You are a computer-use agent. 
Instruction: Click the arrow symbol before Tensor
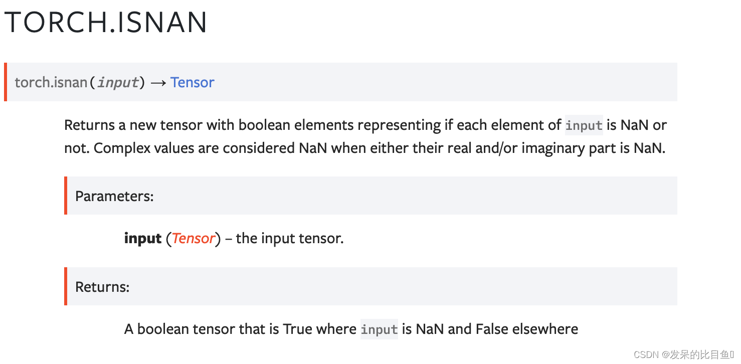158,83
